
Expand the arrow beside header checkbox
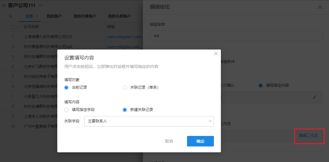pos(18,27)
